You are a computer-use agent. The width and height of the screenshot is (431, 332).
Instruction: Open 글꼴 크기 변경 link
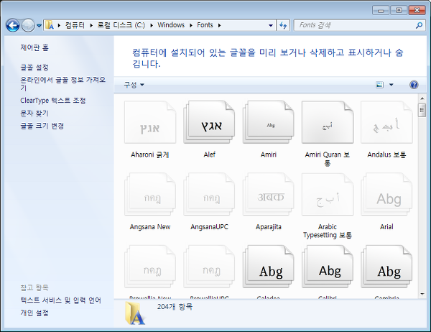pos(42,126)
